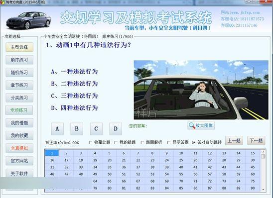Click option text B、二种违法行为
The width and height of the screenshot is (273, 198).
[74, 84]
